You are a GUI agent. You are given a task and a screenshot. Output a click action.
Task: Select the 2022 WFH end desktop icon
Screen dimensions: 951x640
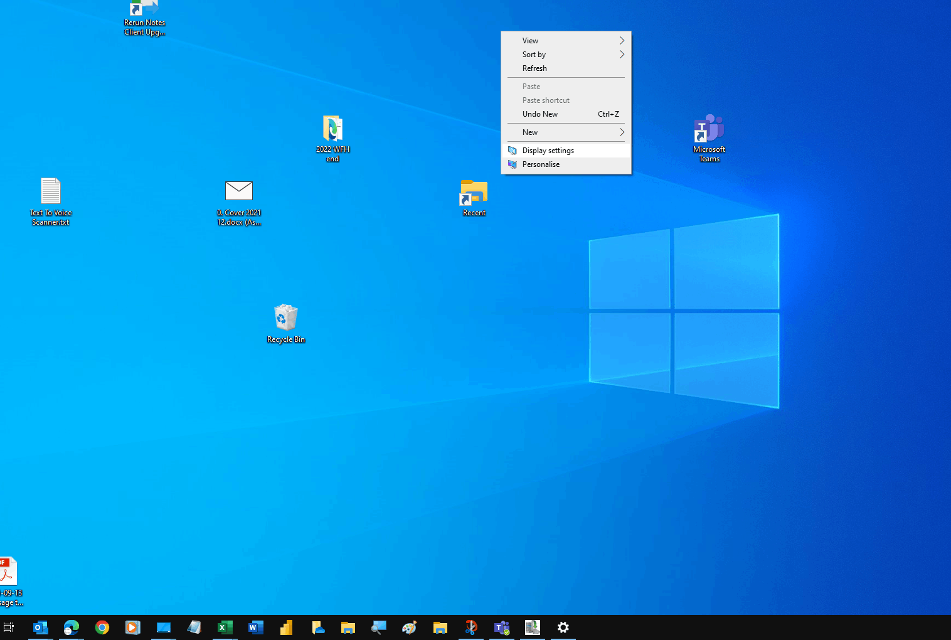coord(332,139)
